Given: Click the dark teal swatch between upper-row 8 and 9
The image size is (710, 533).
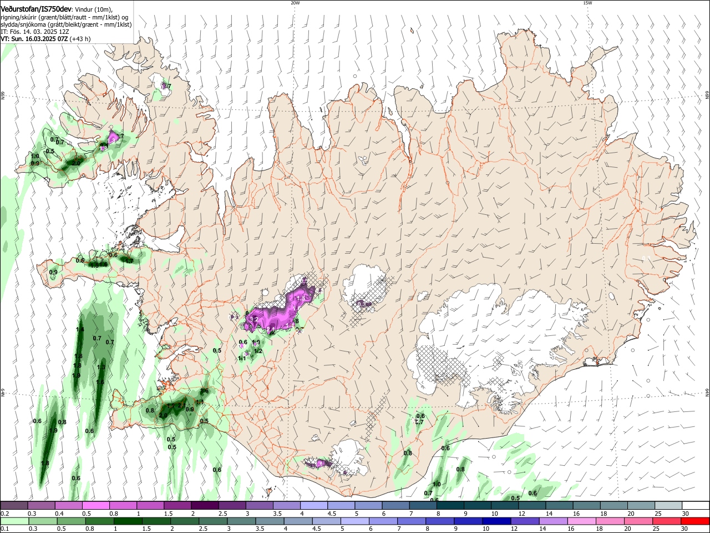Looking at the screenshot, I should (450, 506).
